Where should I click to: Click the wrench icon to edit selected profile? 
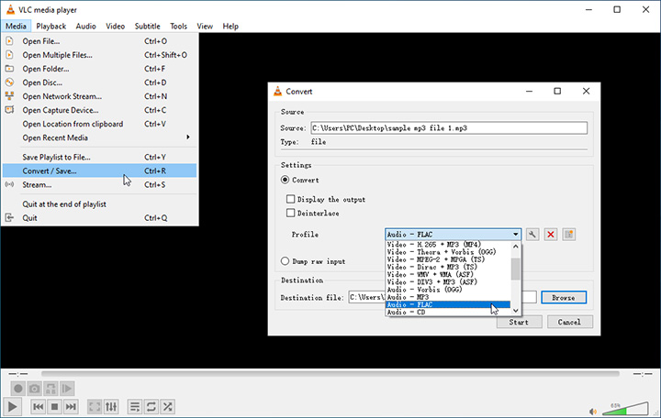pyautogui.click(x=532, y=235)
